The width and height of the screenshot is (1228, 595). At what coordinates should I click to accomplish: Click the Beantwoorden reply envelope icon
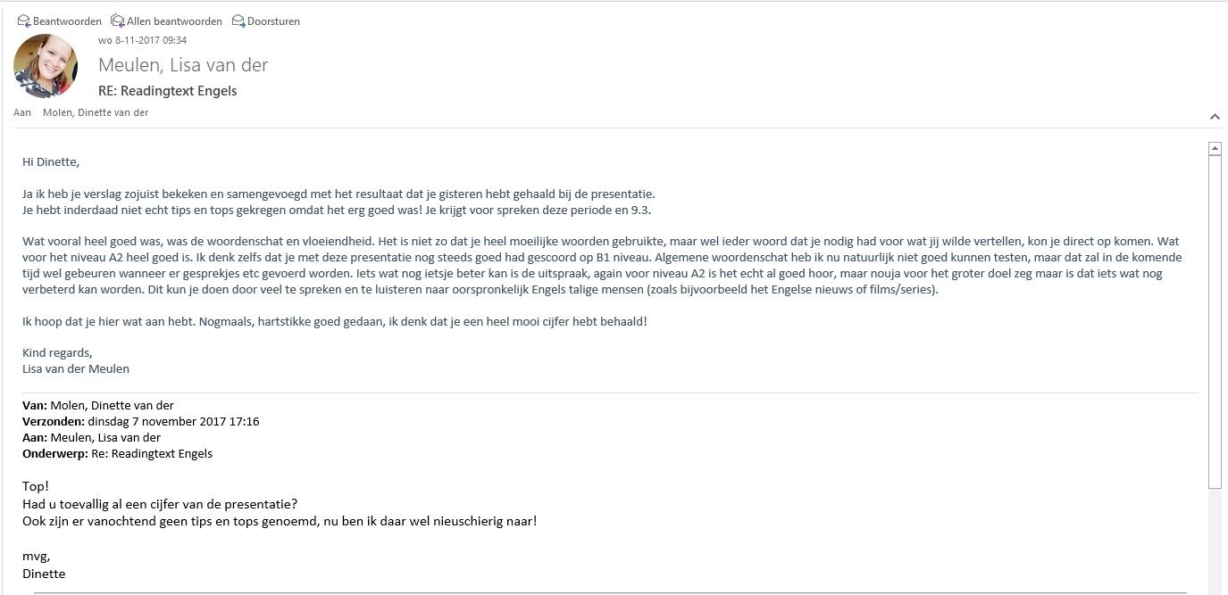click(x=24, y=21)
